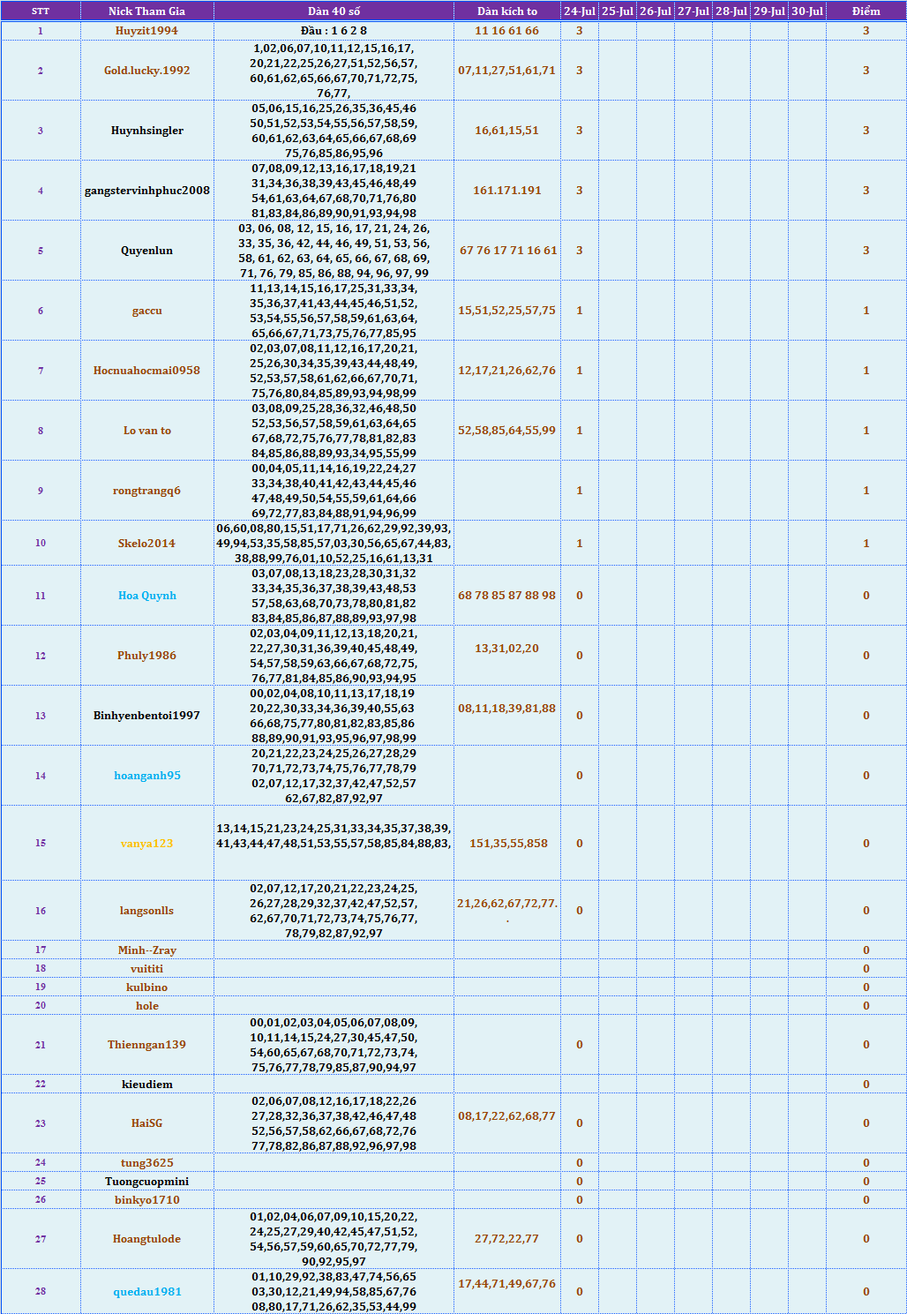This screenshot has height=1314, width=907.
Task: Open Gold.lucky.1992's profile name
Action: 146,71
